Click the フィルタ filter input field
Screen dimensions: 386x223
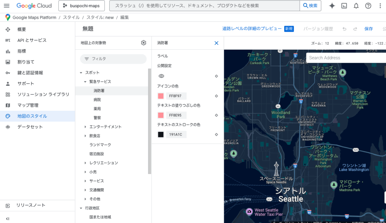113,59
